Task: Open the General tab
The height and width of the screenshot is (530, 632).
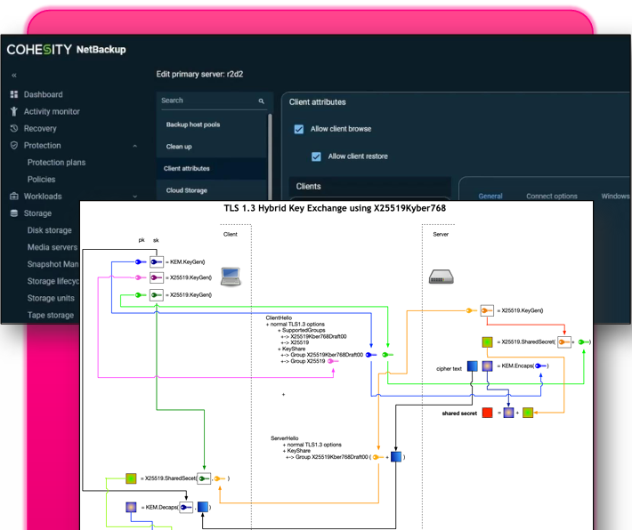Action: point(490,197)
